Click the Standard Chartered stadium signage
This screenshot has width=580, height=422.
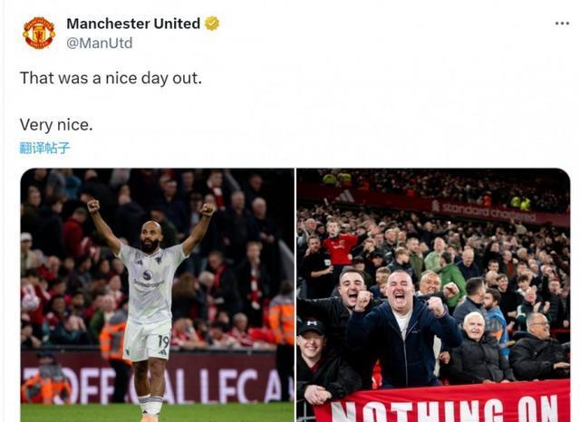pos(484,211)
